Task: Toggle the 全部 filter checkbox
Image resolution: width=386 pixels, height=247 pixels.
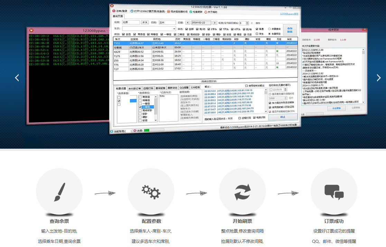Action: coord(187,29)
